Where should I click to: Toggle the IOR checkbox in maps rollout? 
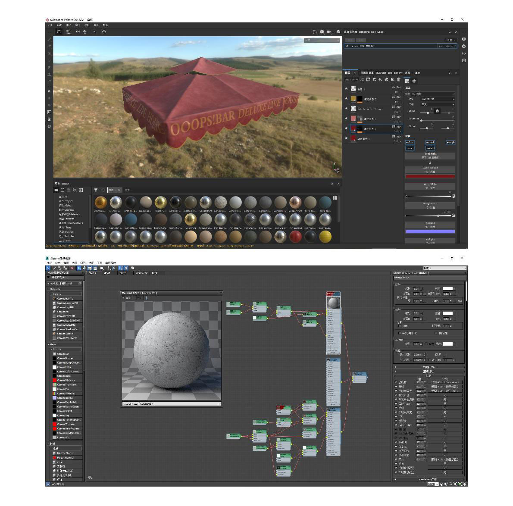(396, 416)
